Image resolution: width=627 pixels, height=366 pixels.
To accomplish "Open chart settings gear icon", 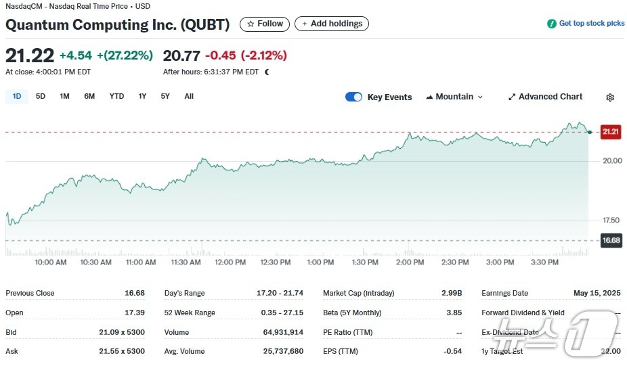I will [610, 97].
